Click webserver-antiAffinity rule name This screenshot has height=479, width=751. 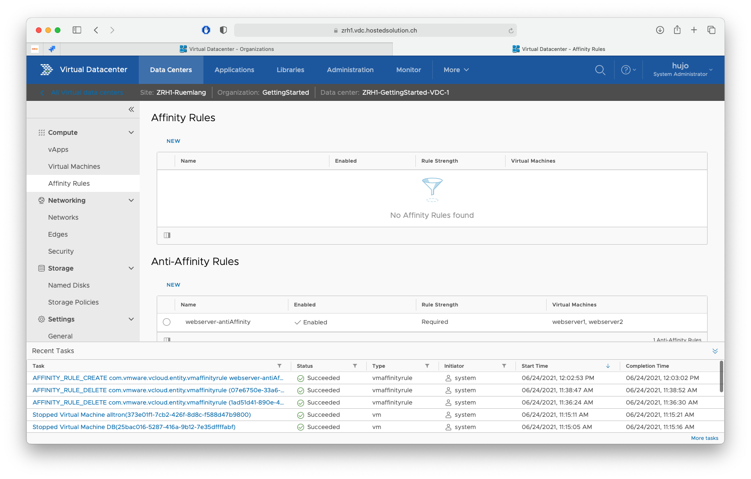218,322
